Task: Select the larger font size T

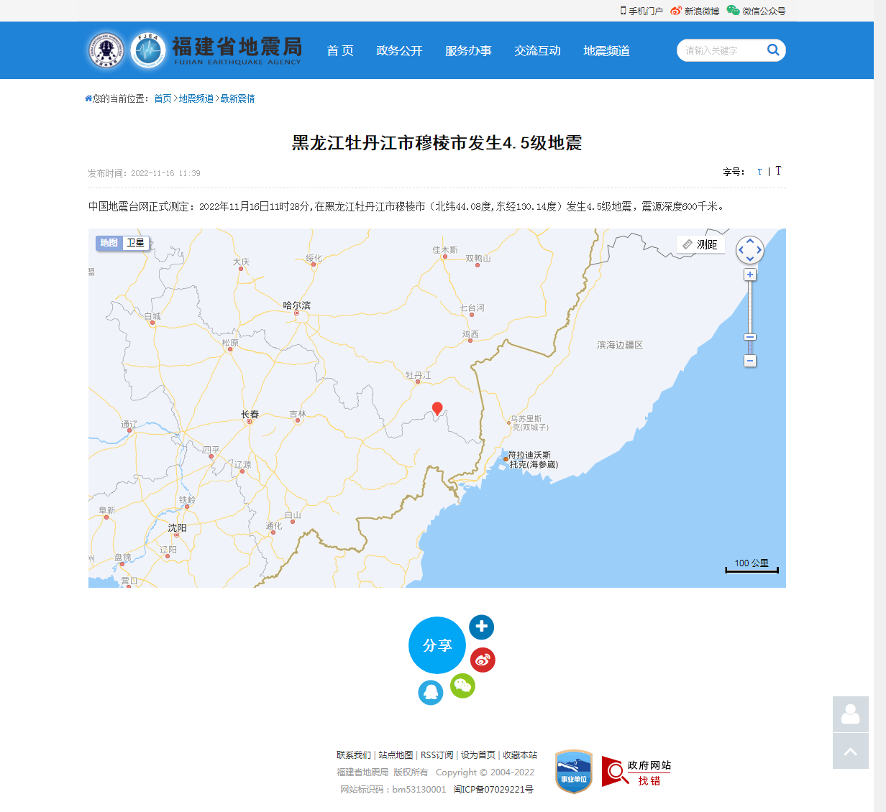Action: pos(778,171)
